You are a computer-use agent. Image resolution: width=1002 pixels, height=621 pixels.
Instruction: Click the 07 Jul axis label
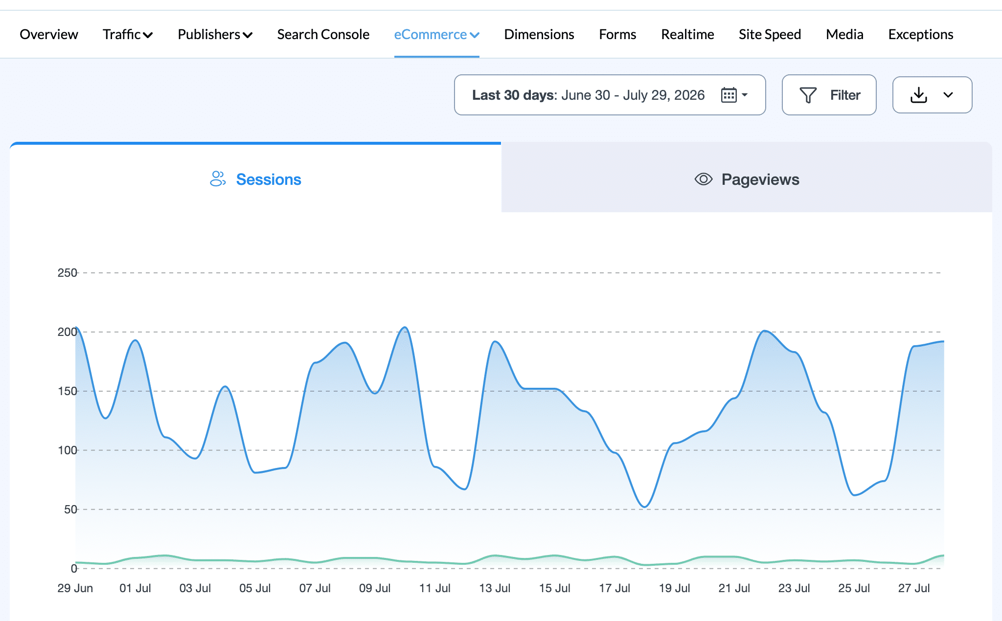click(315, 588)
